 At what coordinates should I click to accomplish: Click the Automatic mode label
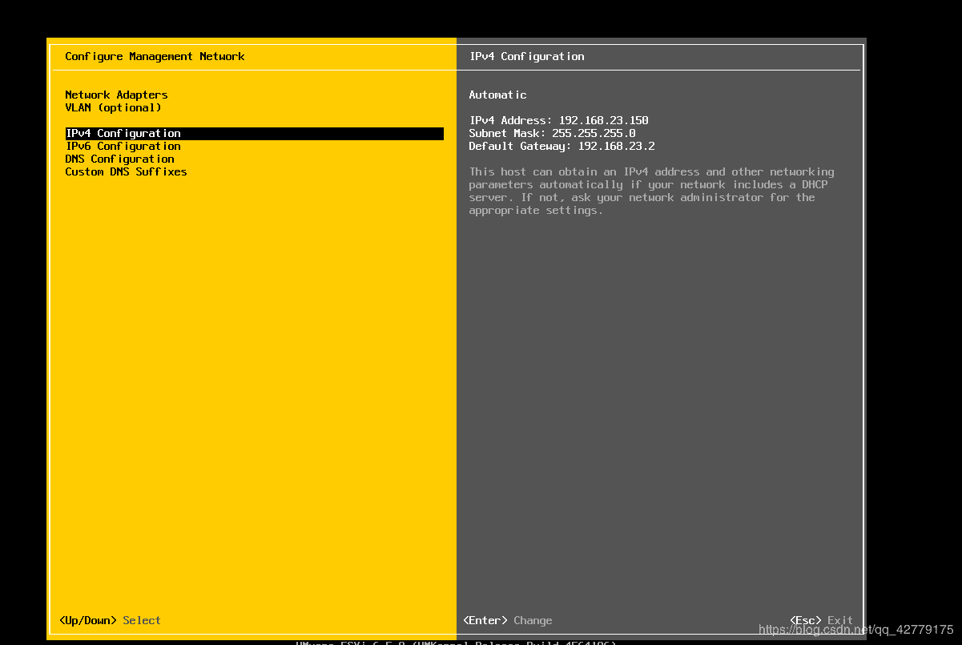point(497,95)
